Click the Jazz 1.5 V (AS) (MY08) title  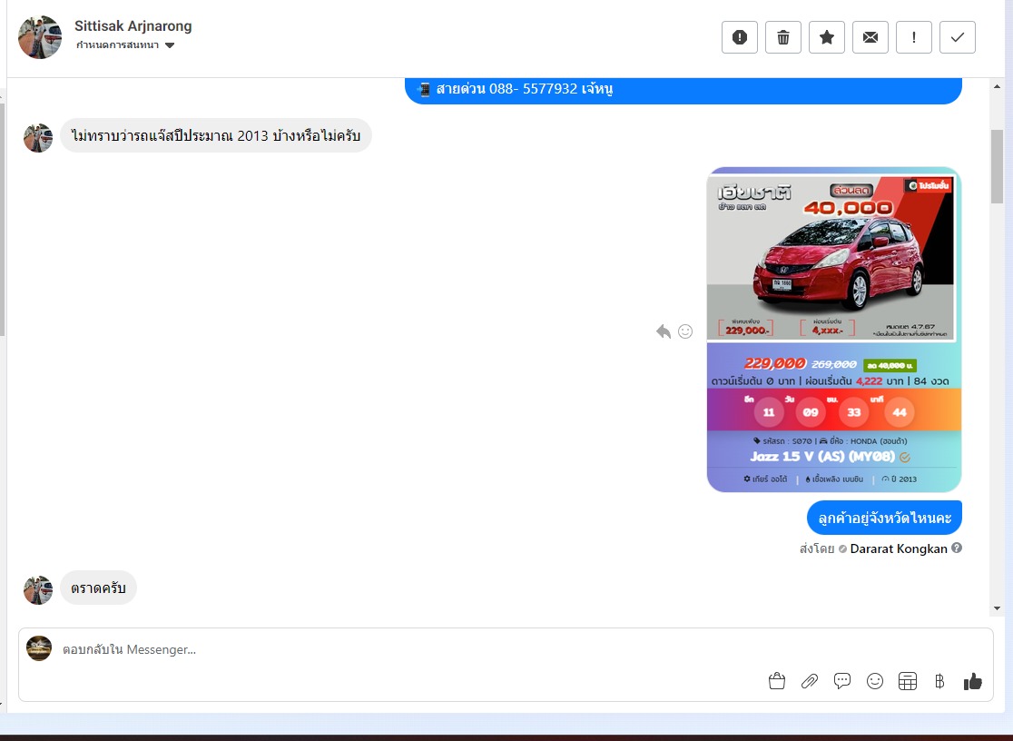822,457
